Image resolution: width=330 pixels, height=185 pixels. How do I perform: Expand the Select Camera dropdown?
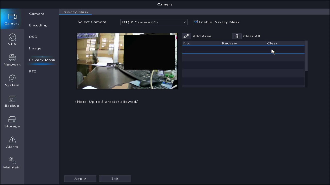[154, 22]
